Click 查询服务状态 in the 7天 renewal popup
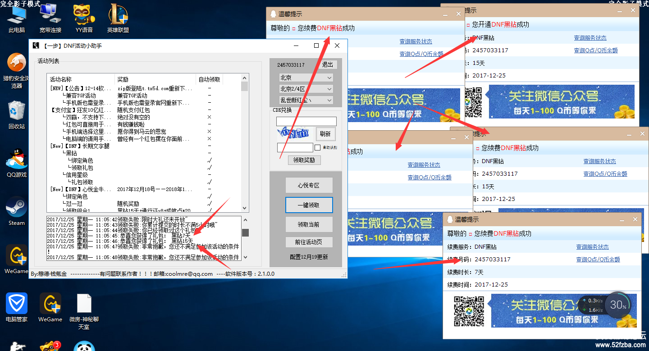The image size is (649, 351). [x=592, y=247]
